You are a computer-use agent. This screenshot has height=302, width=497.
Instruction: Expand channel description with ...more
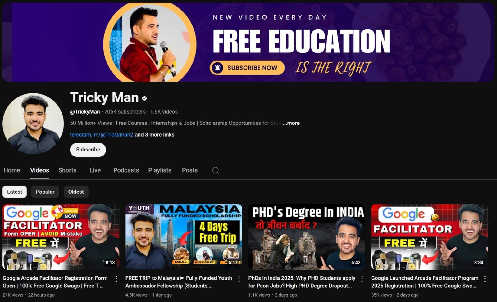(291, 123)
